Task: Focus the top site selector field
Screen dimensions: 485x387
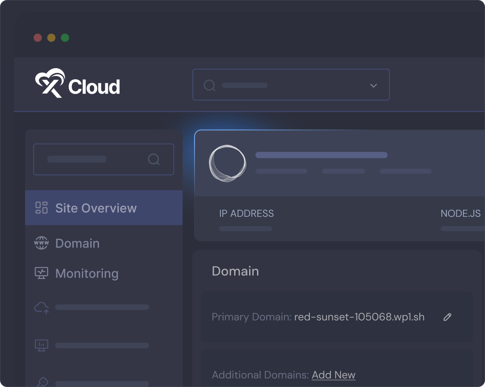Action: (291, 85)
